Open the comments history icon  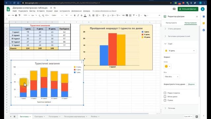[174, 9]
